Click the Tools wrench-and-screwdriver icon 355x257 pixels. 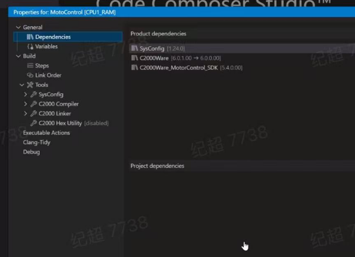(x=30, y=84)
